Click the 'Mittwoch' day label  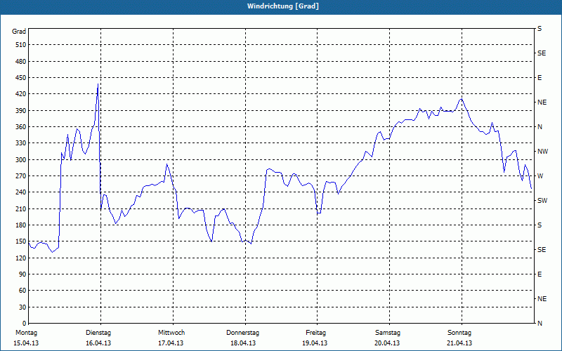[171, 333]
